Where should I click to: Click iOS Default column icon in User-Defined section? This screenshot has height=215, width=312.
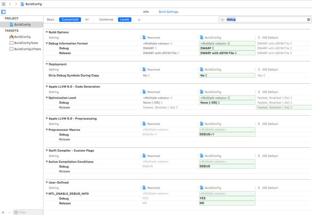tap(259, 188)
